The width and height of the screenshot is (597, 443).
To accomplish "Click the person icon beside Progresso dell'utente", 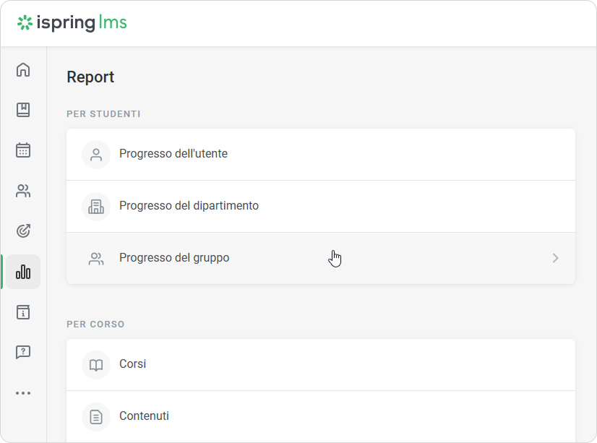I will [x=96, y=155].
